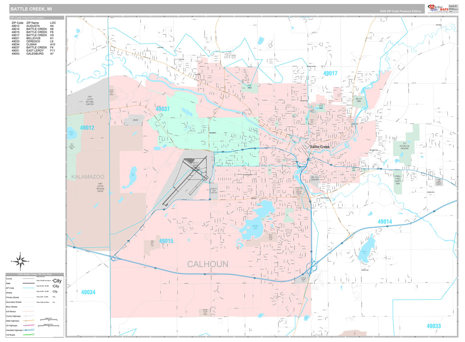Click the compass rose icon

coord(20,261)
